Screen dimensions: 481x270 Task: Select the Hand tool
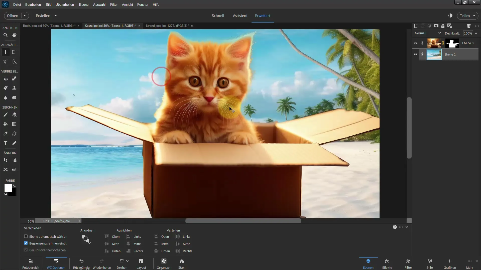(x=14, y=35)
